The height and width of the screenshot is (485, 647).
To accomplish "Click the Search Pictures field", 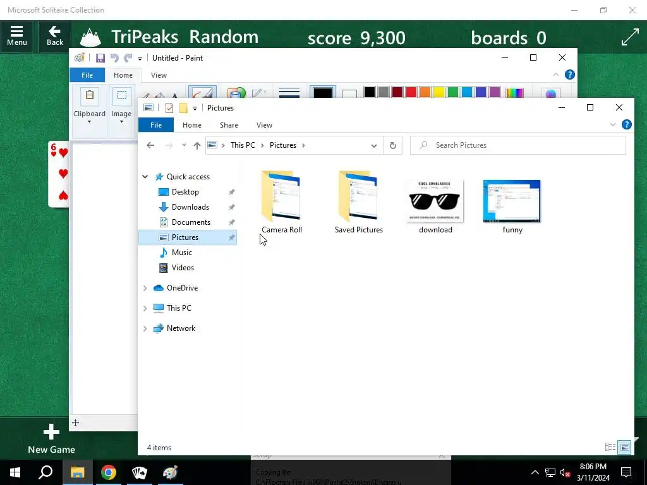I will point(518,145).
